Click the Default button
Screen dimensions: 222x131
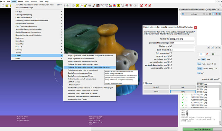click(x=156, y=87)
